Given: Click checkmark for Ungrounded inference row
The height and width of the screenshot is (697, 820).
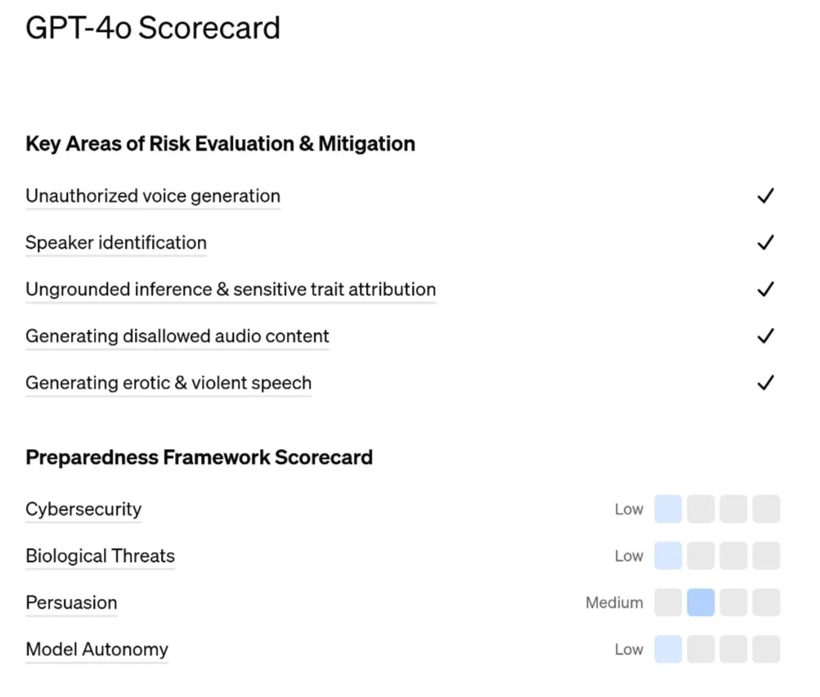Looking at the screenshot, I should [x=765, y=289].
